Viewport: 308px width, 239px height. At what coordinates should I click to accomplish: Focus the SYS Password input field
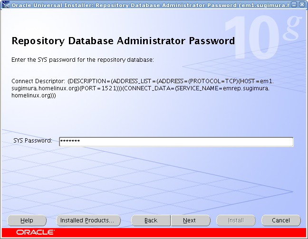click(x=176, y=142)
